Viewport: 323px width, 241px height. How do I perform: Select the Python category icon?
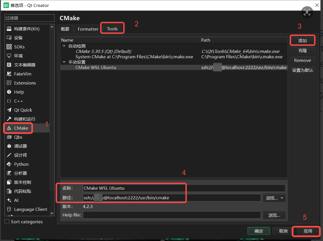9,164
